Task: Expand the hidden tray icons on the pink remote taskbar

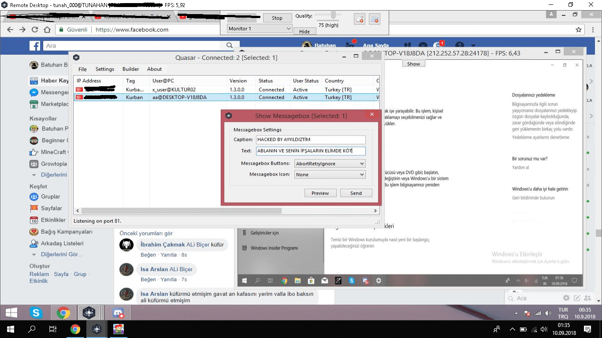Action: click(517, 313)
